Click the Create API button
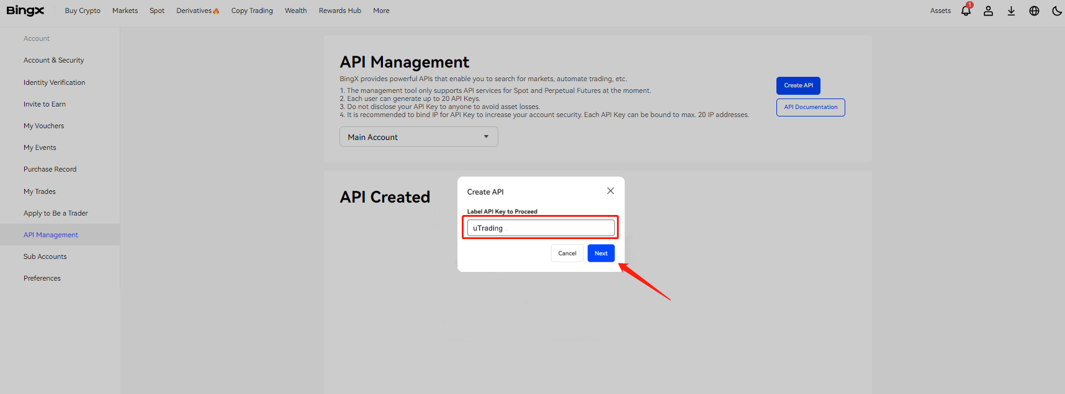Screen dimensions: 1065x394 click(x=798, y=85)
